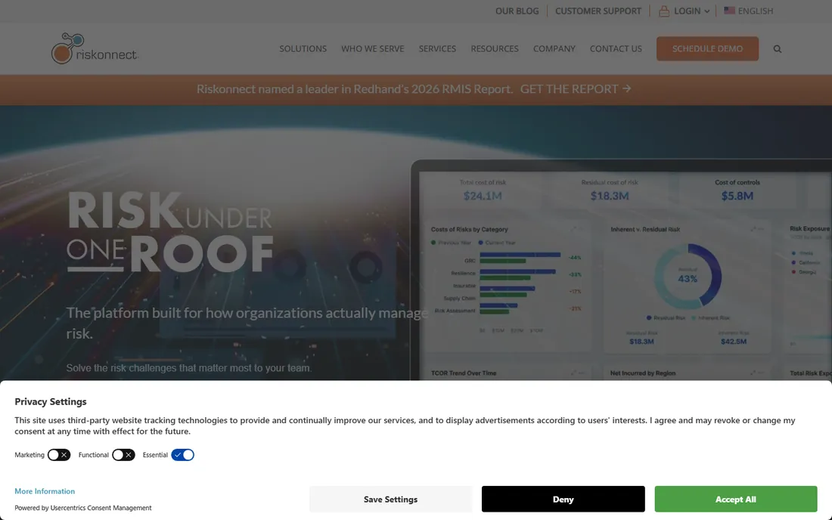
Task: Enable the Marketing toggle
Action: point(59,455)
